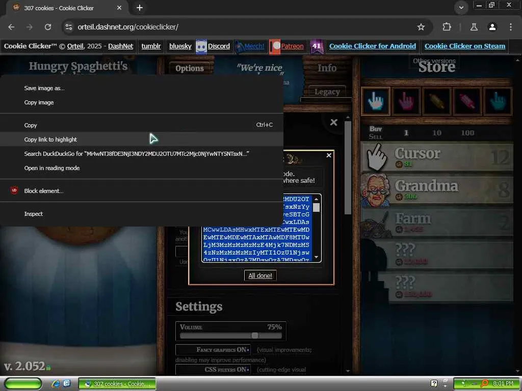
Task: Click the Grandma portrait icon
Action: (376, 189)
